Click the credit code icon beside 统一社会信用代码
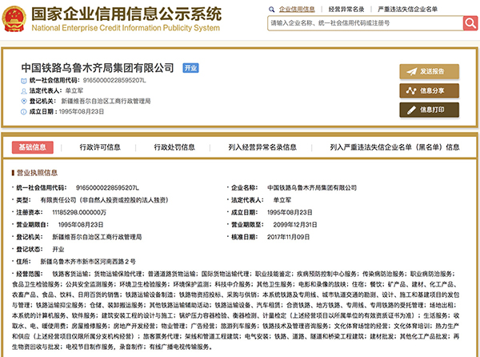The image size is (480, 357). tap(23, 81)
